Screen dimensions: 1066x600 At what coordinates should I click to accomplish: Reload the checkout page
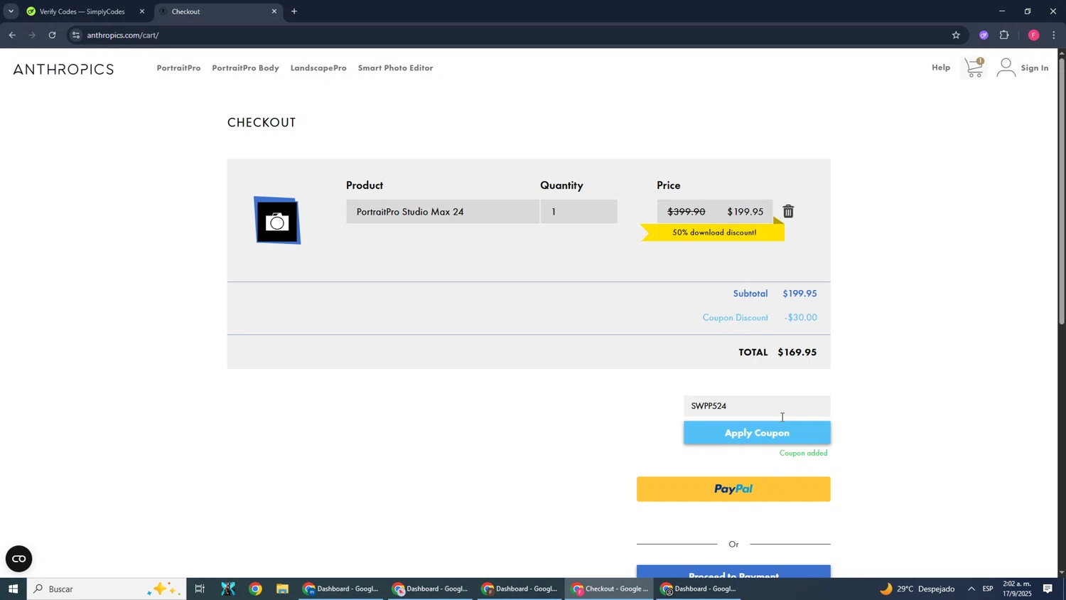pos(52,35)
